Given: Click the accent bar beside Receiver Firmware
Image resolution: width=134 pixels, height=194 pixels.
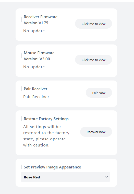Looking at the screenshot, I should pyautogui.click(x=21, y=20).
